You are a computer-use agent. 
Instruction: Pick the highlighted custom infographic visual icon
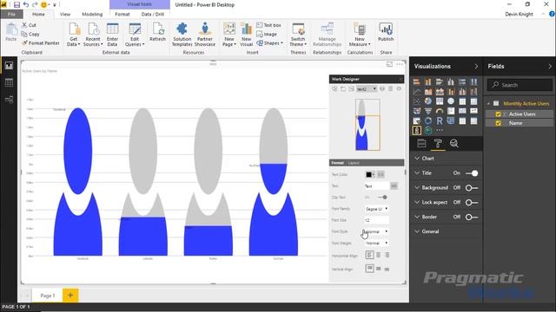pyautogui.click(x=417, y=131)
